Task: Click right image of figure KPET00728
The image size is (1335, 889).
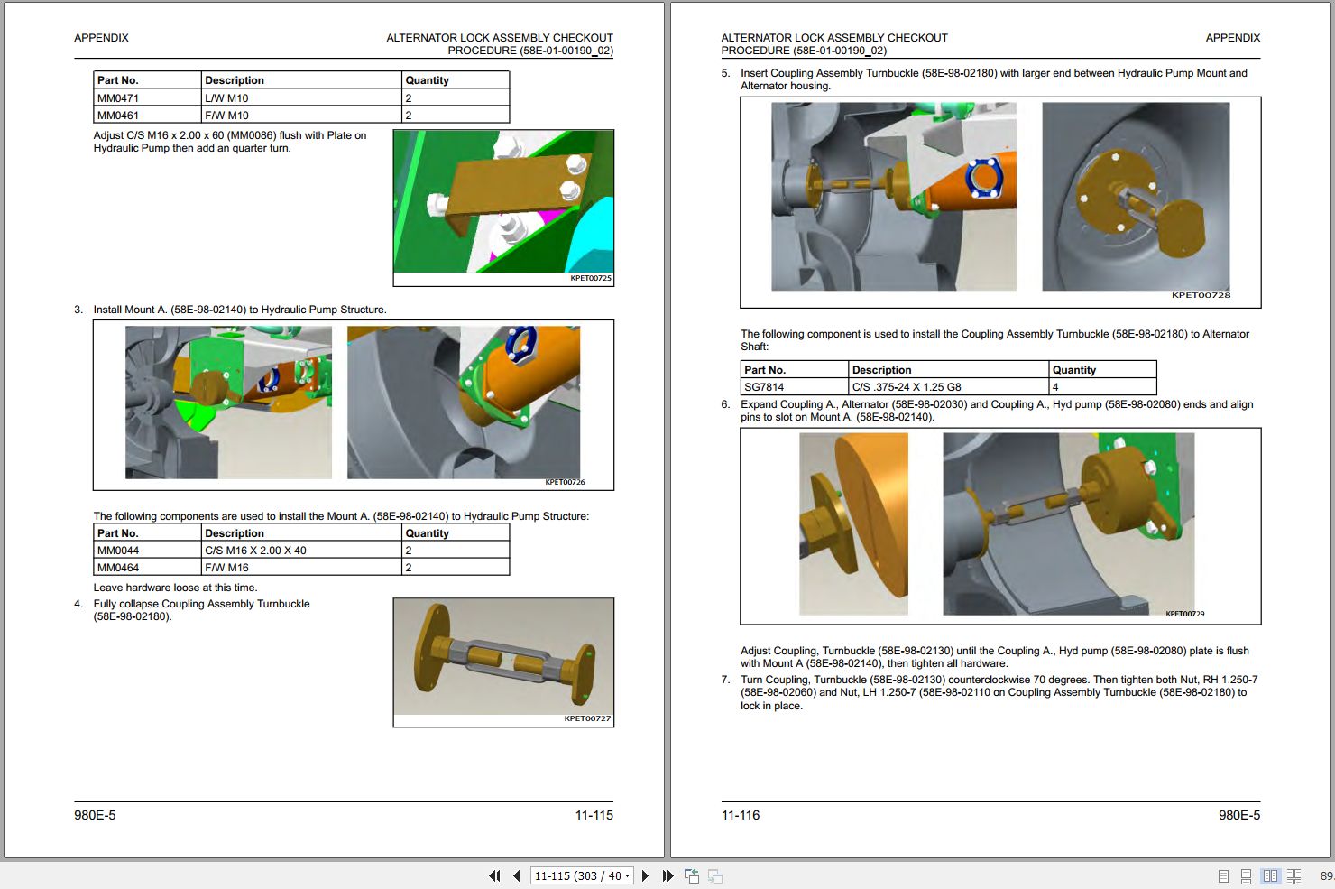Action: click(x=1136, y=196)
